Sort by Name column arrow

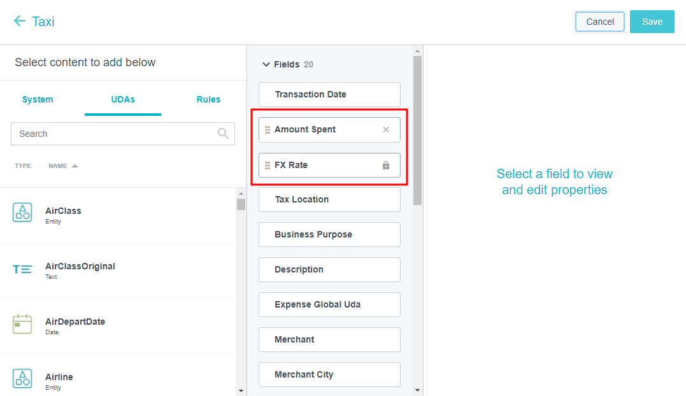(x=75, y=166)
